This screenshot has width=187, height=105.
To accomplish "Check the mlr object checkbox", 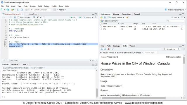I will click(x=101, y=29).
